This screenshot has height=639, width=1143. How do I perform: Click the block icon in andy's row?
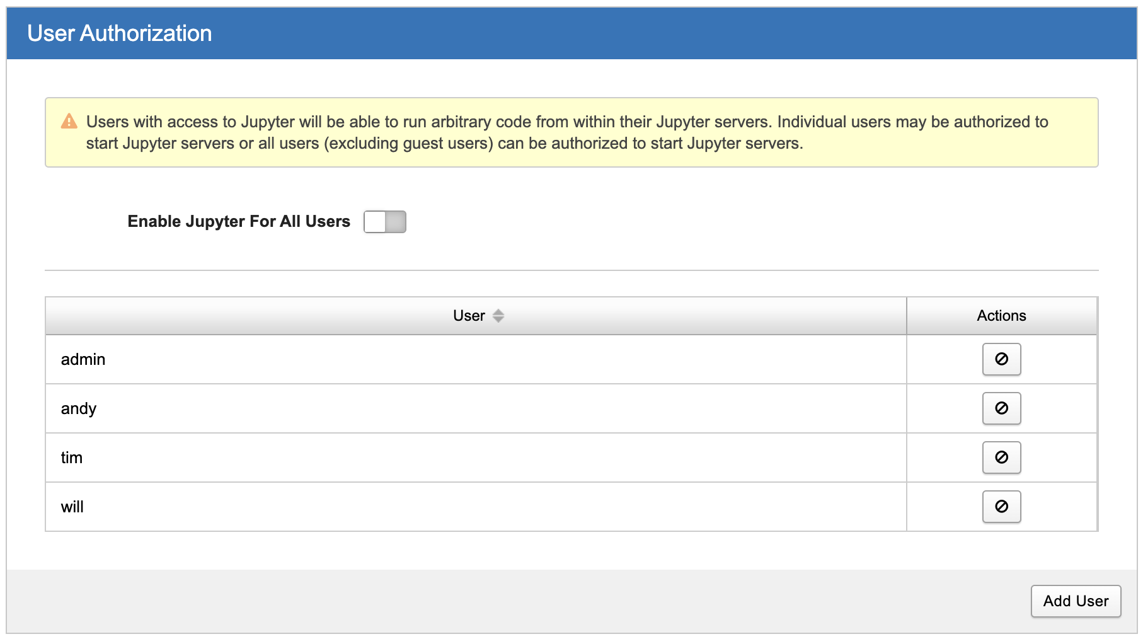(x=1001, y=408)
